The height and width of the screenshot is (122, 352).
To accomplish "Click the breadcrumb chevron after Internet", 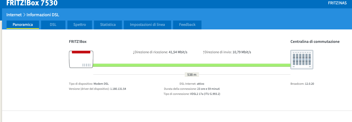I will [24, 15].
